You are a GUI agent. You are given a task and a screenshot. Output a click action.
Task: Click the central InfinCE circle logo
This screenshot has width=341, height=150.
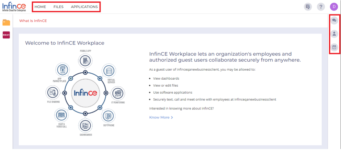click(x=85, y=93)
